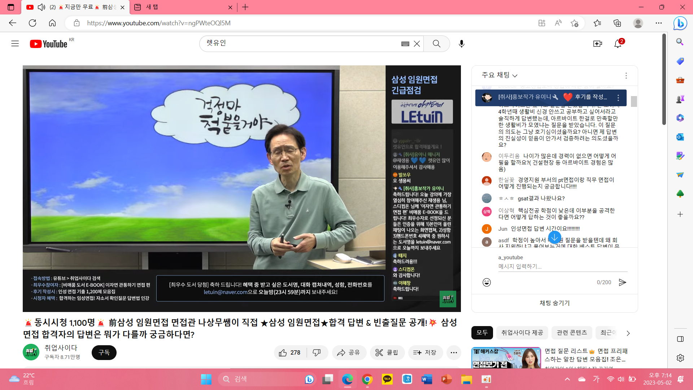Open Edge sidebar shopping tag icon

pyautogui.click(x=680, y=61)
